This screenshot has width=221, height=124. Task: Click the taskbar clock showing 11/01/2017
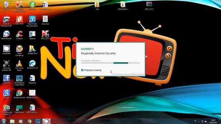coord(213,121)
